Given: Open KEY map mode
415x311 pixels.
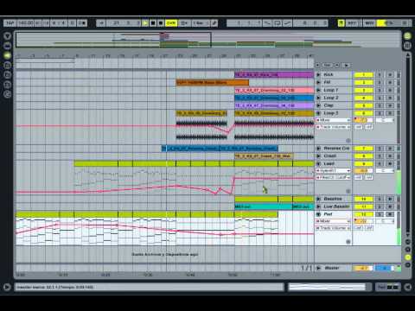Looking at the screenshot, I should tap(352, 23).
